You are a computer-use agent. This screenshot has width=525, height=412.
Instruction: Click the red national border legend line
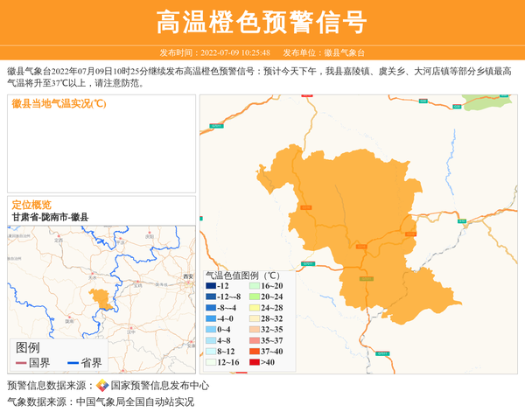click(x=21, y=363)
